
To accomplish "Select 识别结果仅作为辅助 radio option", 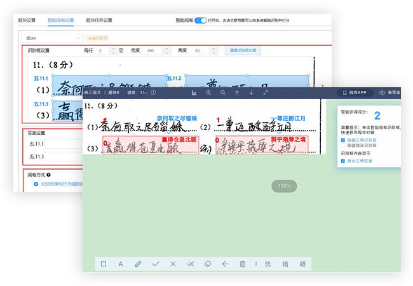I will (x=36, y=184).
